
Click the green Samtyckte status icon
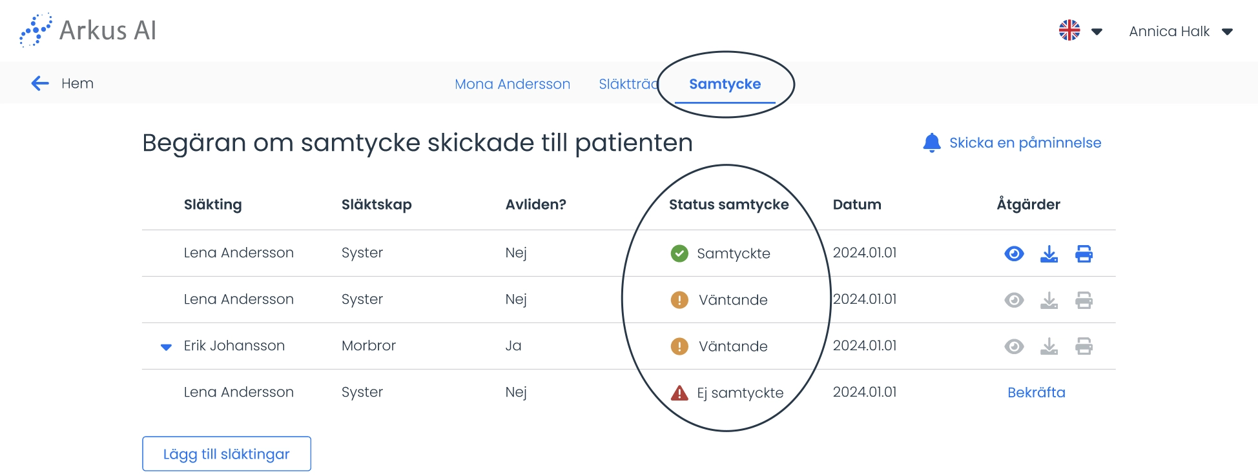point(679,253)
